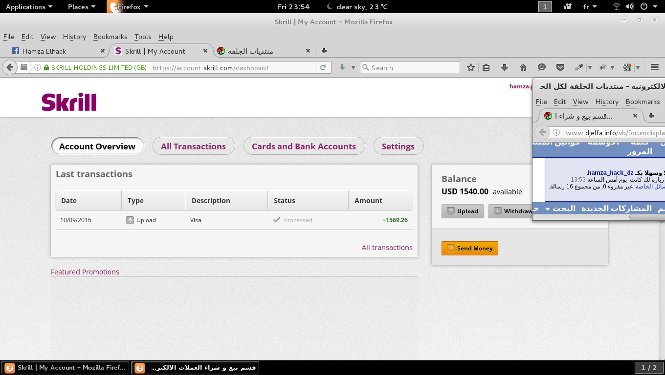Focus the Firefox Search field
Screen dimensions: 665x375
point(410,68)
